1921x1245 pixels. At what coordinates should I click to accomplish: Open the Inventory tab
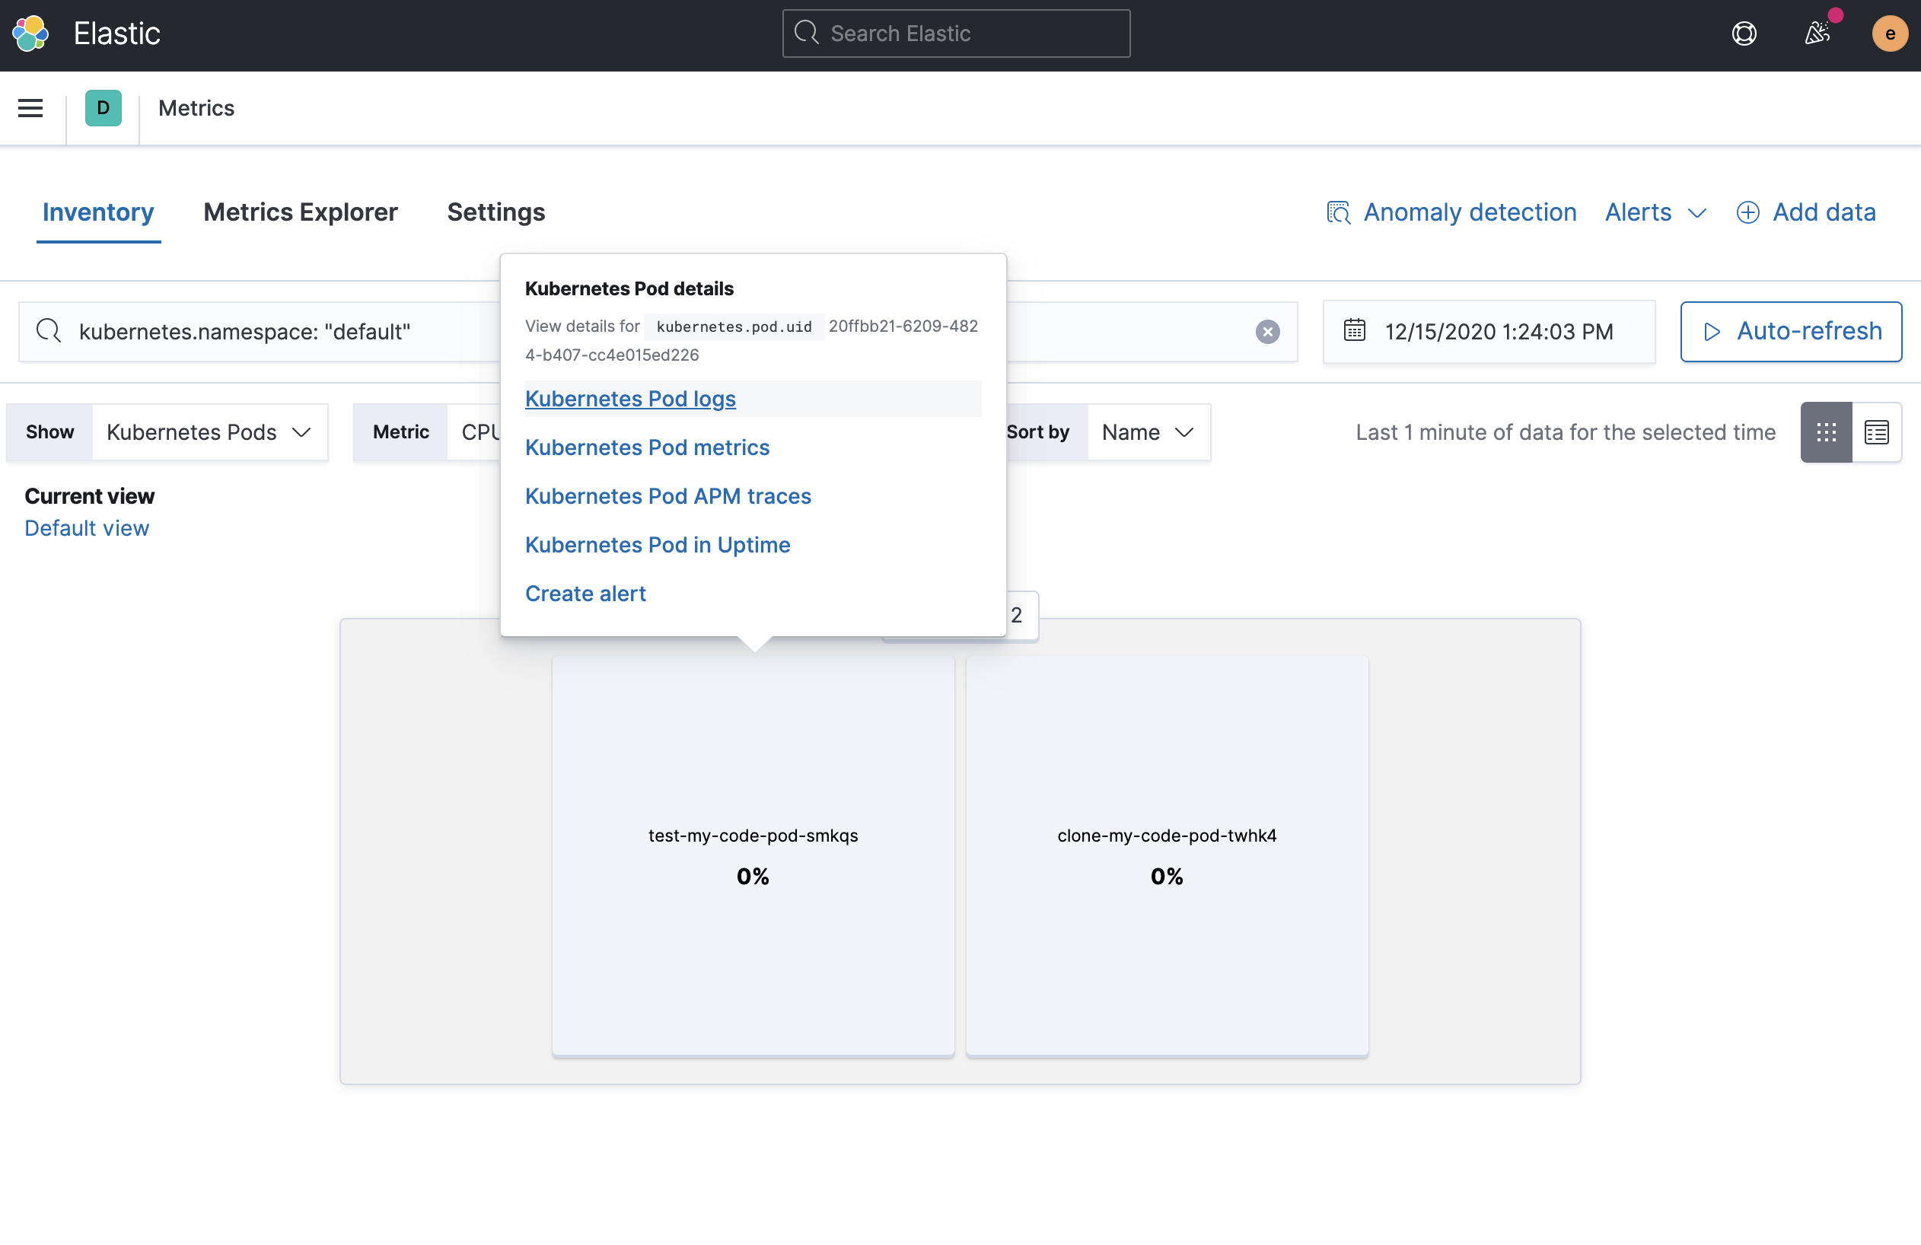[x=98, y=212]
